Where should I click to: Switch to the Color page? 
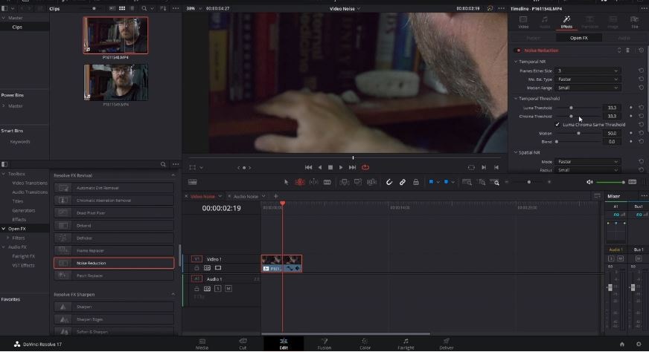coord(365,344)
